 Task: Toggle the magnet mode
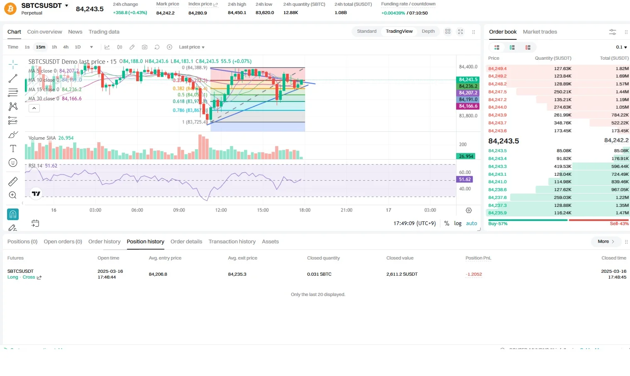tap(13, 214)
